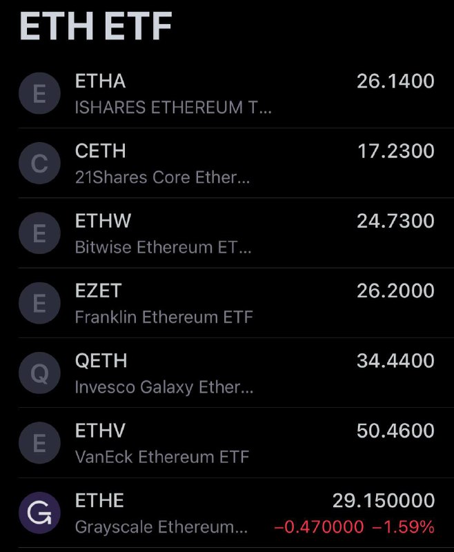Tap the ETHV circular E icon
This screenshot has height=552, width=454.
[x=39, y=443]
